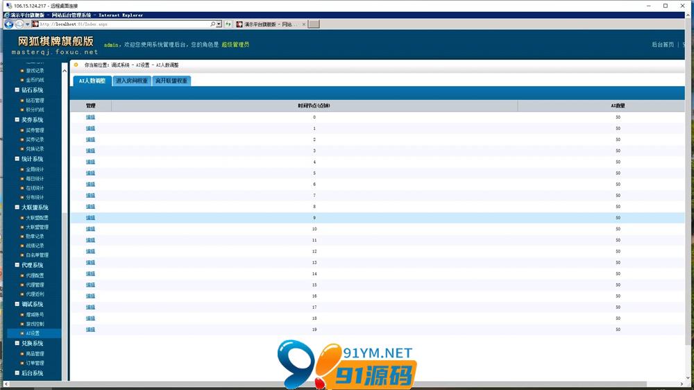Switch to the 离开联盟权重 tab
This screenshot has width=694, height=390.
[x=171, y=80]
